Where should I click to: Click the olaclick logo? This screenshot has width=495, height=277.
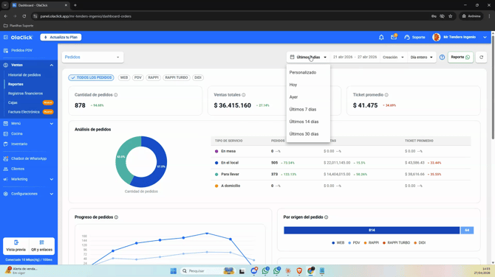click(x=21, y=37)
